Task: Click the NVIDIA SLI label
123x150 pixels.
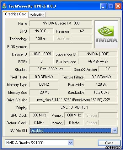Action: [18, 131]
